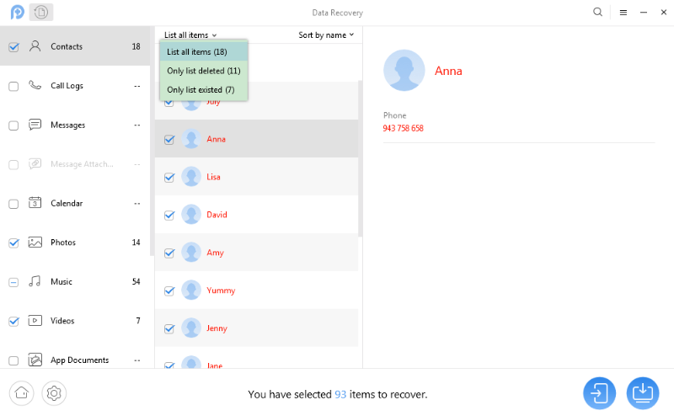Viewport: 674px width, 416px height.
Task: Click the Calendar icon
Action: tap(35, 203)
